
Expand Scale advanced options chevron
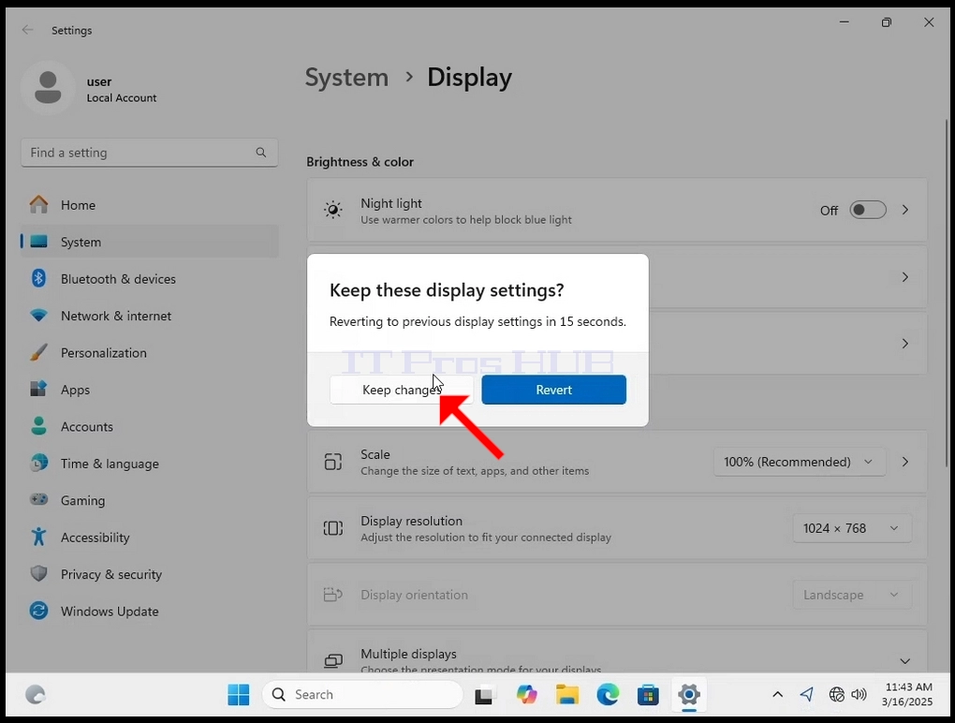(905, 462)
